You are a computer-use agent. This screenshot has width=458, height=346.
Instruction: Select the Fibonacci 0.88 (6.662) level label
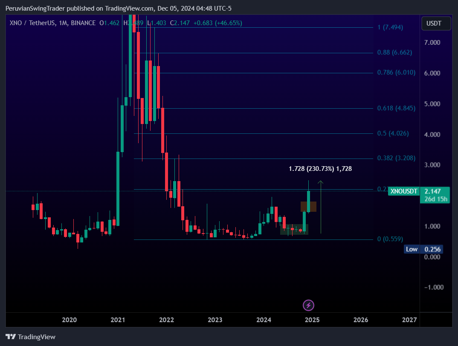click(x=394, y=52)
